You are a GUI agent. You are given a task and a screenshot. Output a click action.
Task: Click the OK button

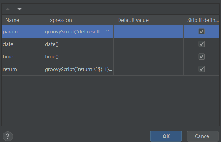(166, 136)
